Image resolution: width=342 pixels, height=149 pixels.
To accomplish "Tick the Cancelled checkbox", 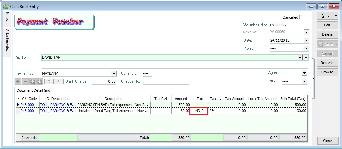I will coord(301,17).
